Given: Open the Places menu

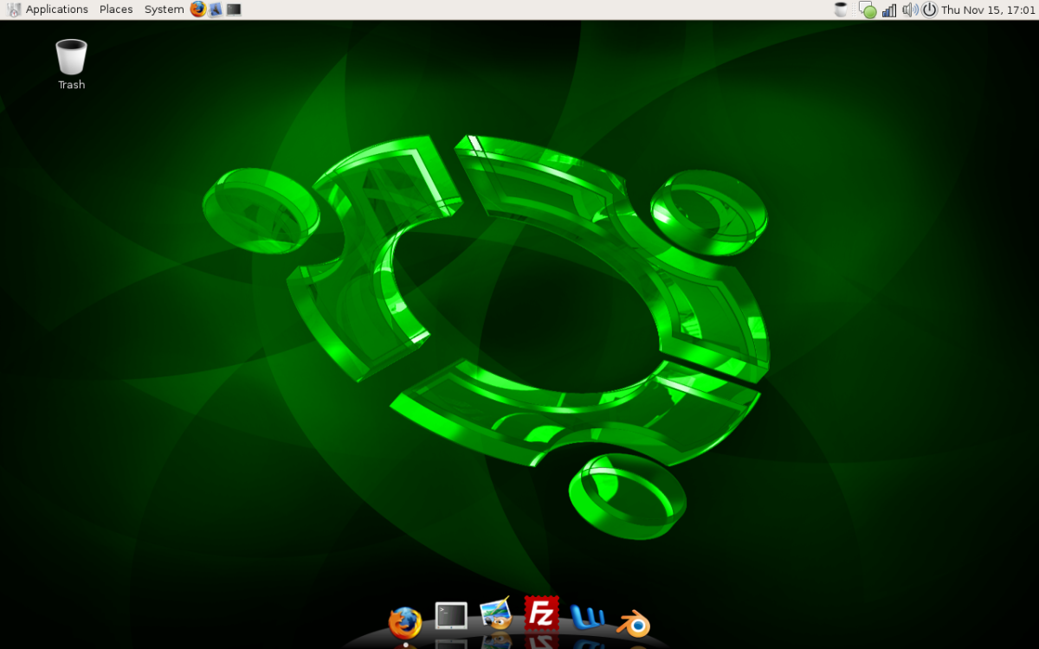Looking at the screenshot, I should pyautogui.click(x=116, y=10).
